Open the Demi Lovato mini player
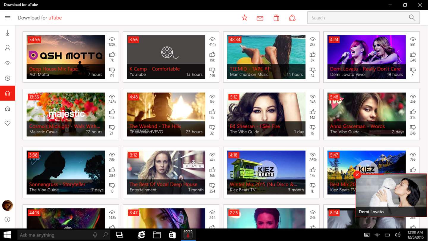This screenshot has width=428, height=241. tap(391, 195)
